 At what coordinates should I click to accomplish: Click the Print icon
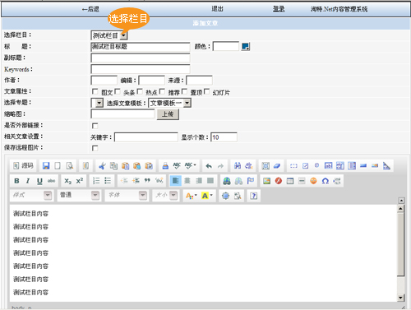(165, 165)
